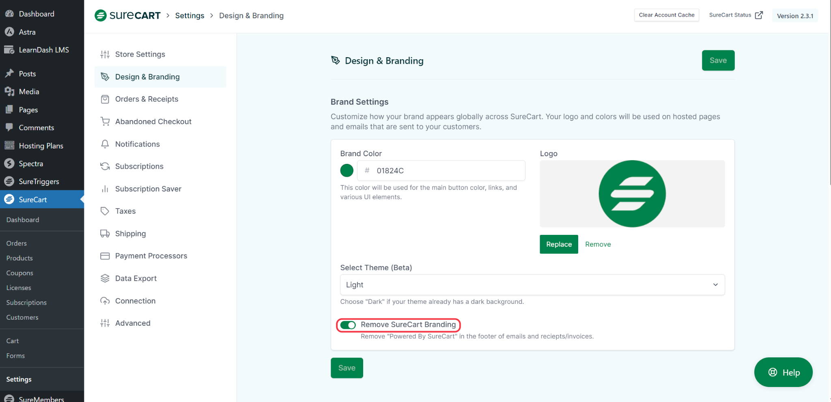
Task: Click the Taxes tag icon
Action: coord(105,211)
